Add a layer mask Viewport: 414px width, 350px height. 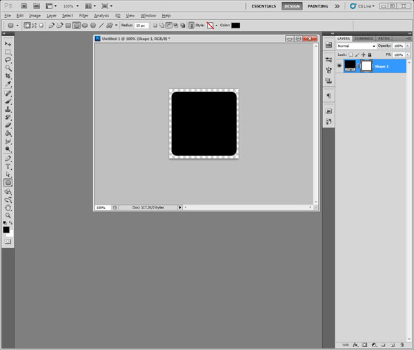pos(364,344)
